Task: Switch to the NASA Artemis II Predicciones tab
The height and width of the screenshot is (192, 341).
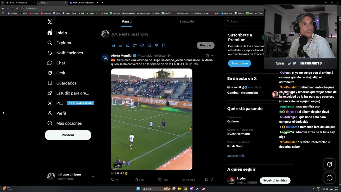Action: click(x=84, y=3)
